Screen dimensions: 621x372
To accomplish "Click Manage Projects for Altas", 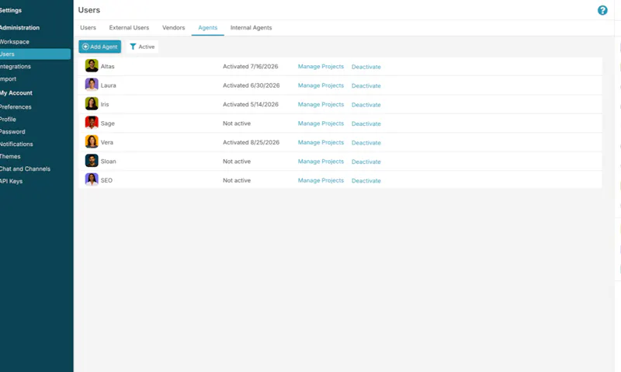I will click(x=321, y=67).
